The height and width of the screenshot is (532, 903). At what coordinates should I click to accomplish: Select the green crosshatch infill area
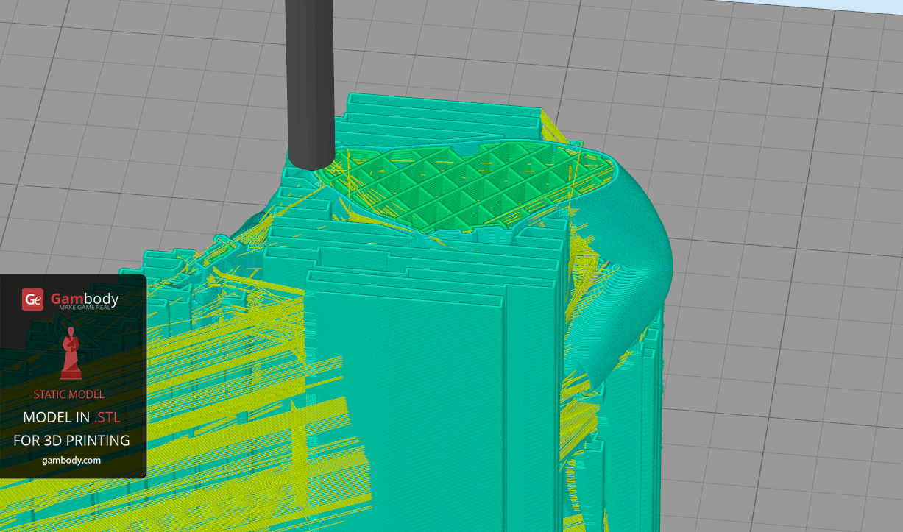point(456,184)
